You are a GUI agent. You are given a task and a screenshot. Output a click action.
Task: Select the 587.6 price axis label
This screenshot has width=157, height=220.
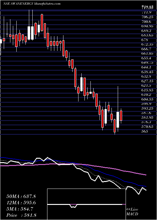(147, 113)
